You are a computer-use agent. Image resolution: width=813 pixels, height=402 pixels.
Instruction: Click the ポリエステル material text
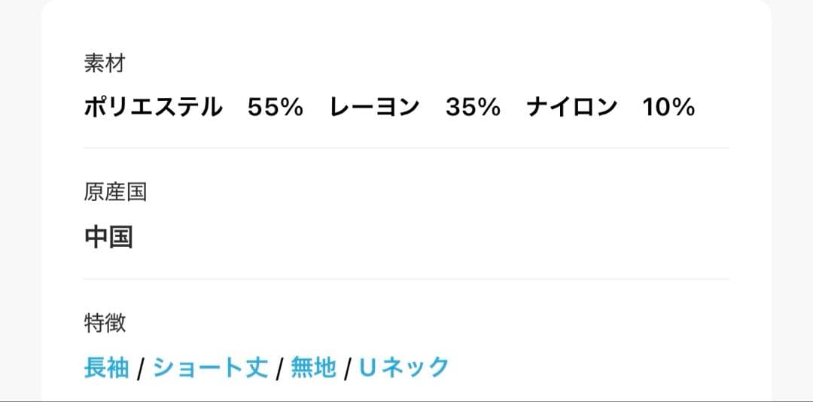tap(153, 108)
